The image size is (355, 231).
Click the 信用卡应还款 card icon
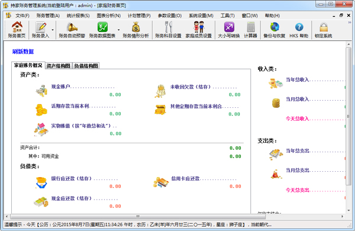[161, 182]
